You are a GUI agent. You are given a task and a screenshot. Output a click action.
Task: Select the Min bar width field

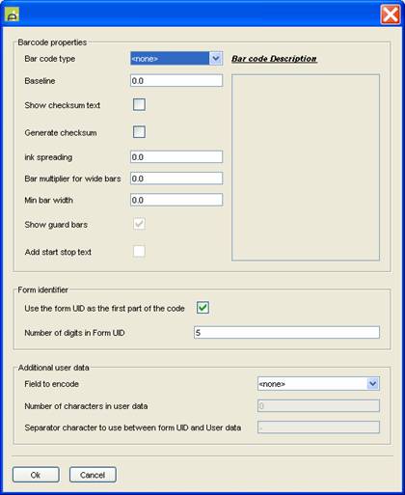pos(176,200)
